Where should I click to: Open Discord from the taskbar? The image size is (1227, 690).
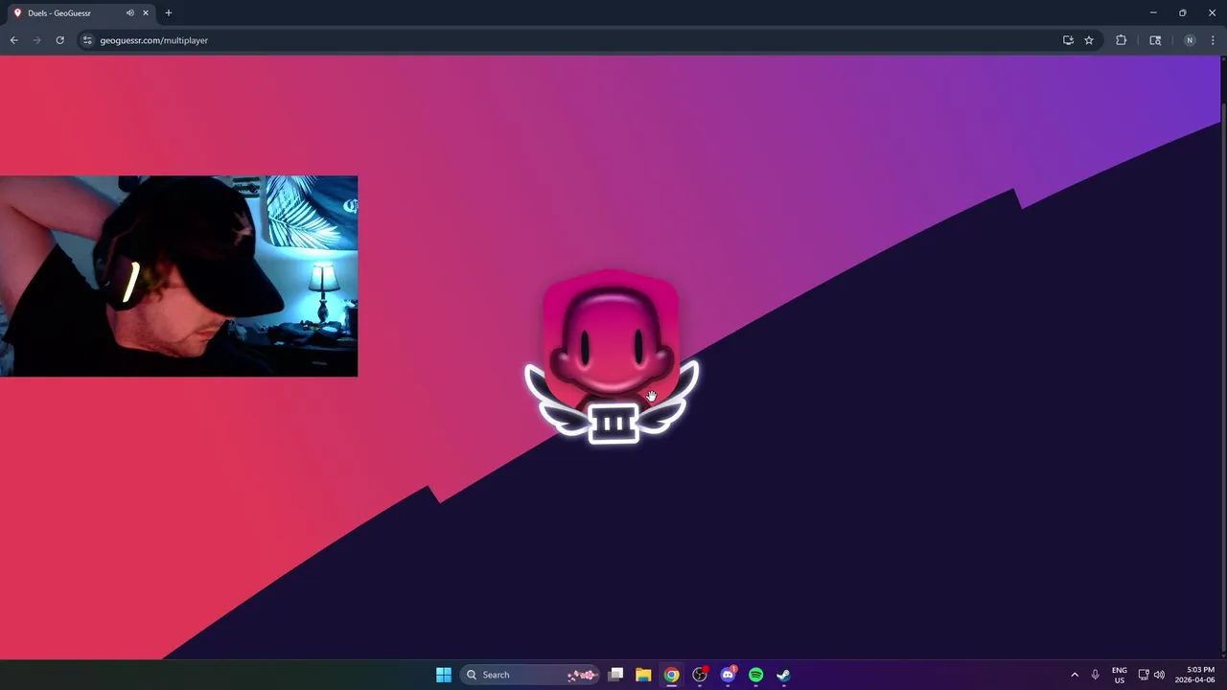tap(728, 675)
